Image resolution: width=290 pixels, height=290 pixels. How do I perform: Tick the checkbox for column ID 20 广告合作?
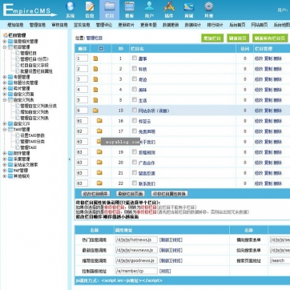pyautogui.click(x=135, y=162)
